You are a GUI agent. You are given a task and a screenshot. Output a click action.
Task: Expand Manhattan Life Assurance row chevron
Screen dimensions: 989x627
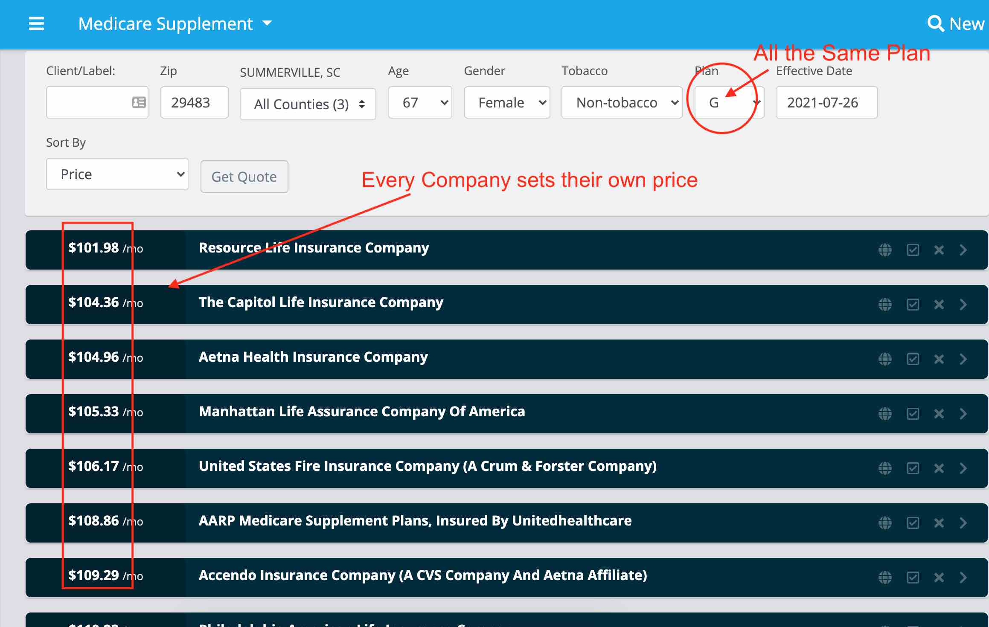963,414
